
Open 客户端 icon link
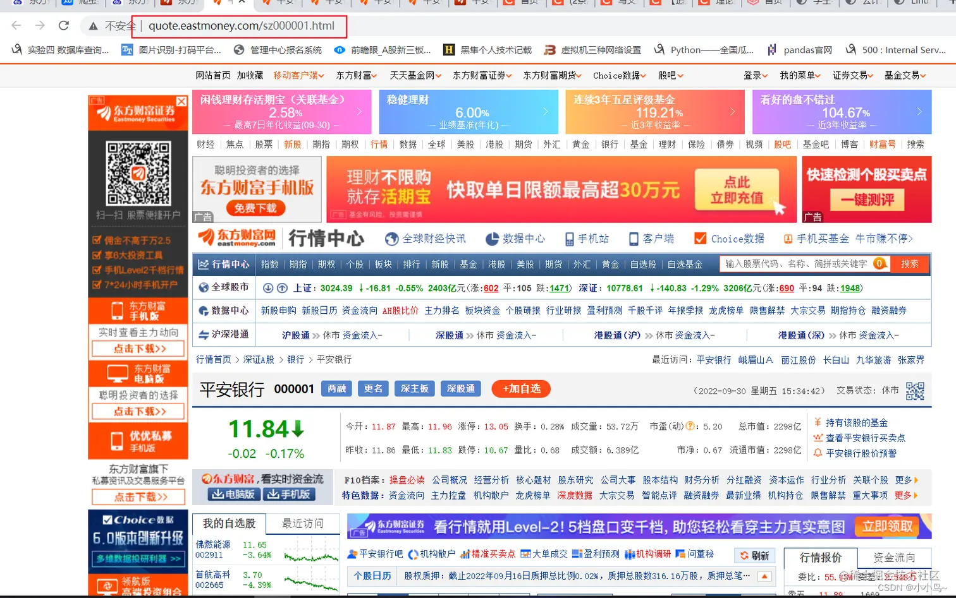pos(651,239)
